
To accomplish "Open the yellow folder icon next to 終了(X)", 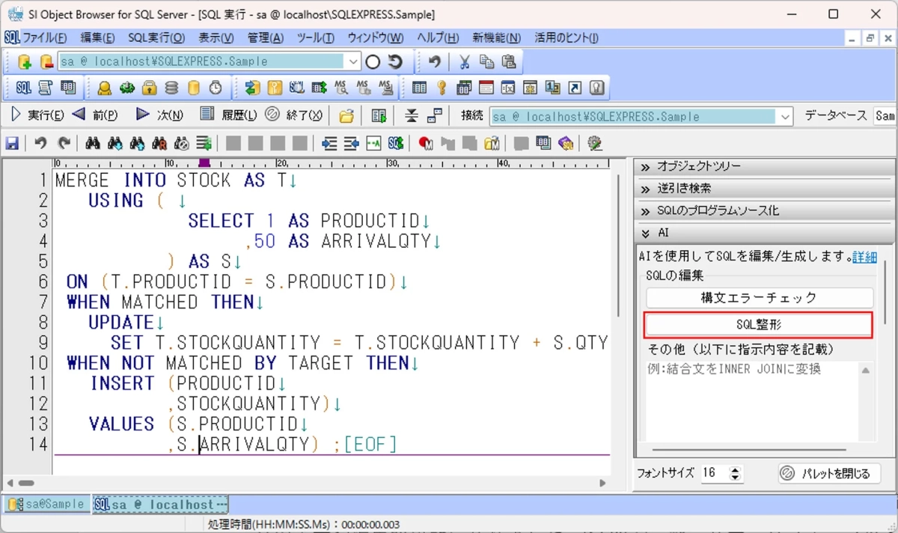I will tap(346, 115).
